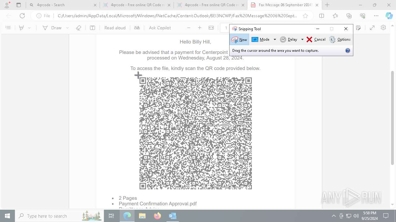Image resolution: width=396 pixels, height=222 pixels.
Task: Cancel the current snip
Action: coord(316,39)
